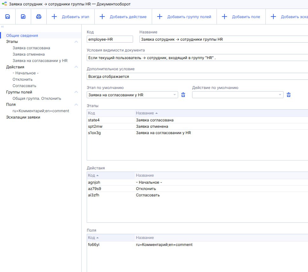Viewport: 308px width, 272px height.
Task: Sort the Этапы table by Название header
Action: 145,113
